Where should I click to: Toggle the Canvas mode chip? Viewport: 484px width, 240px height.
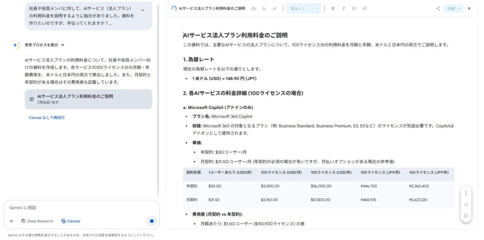71,221
